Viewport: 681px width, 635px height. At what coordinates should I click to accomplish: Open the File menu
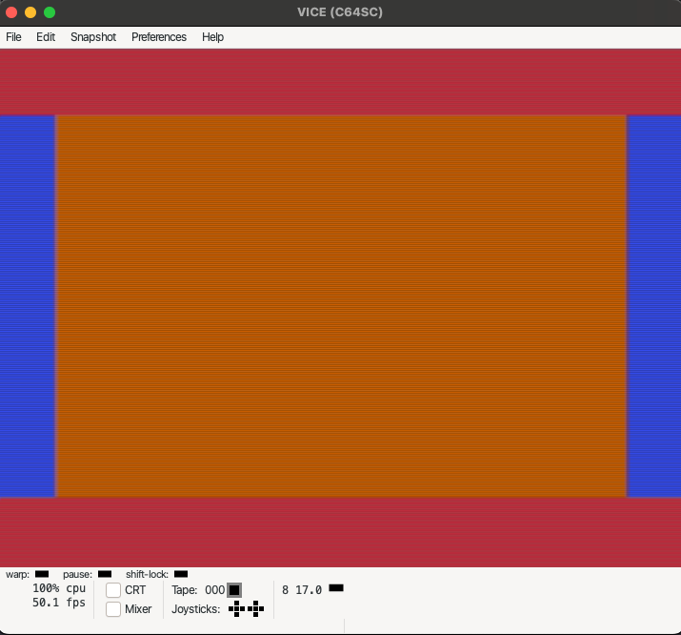[x=13, y=37]
